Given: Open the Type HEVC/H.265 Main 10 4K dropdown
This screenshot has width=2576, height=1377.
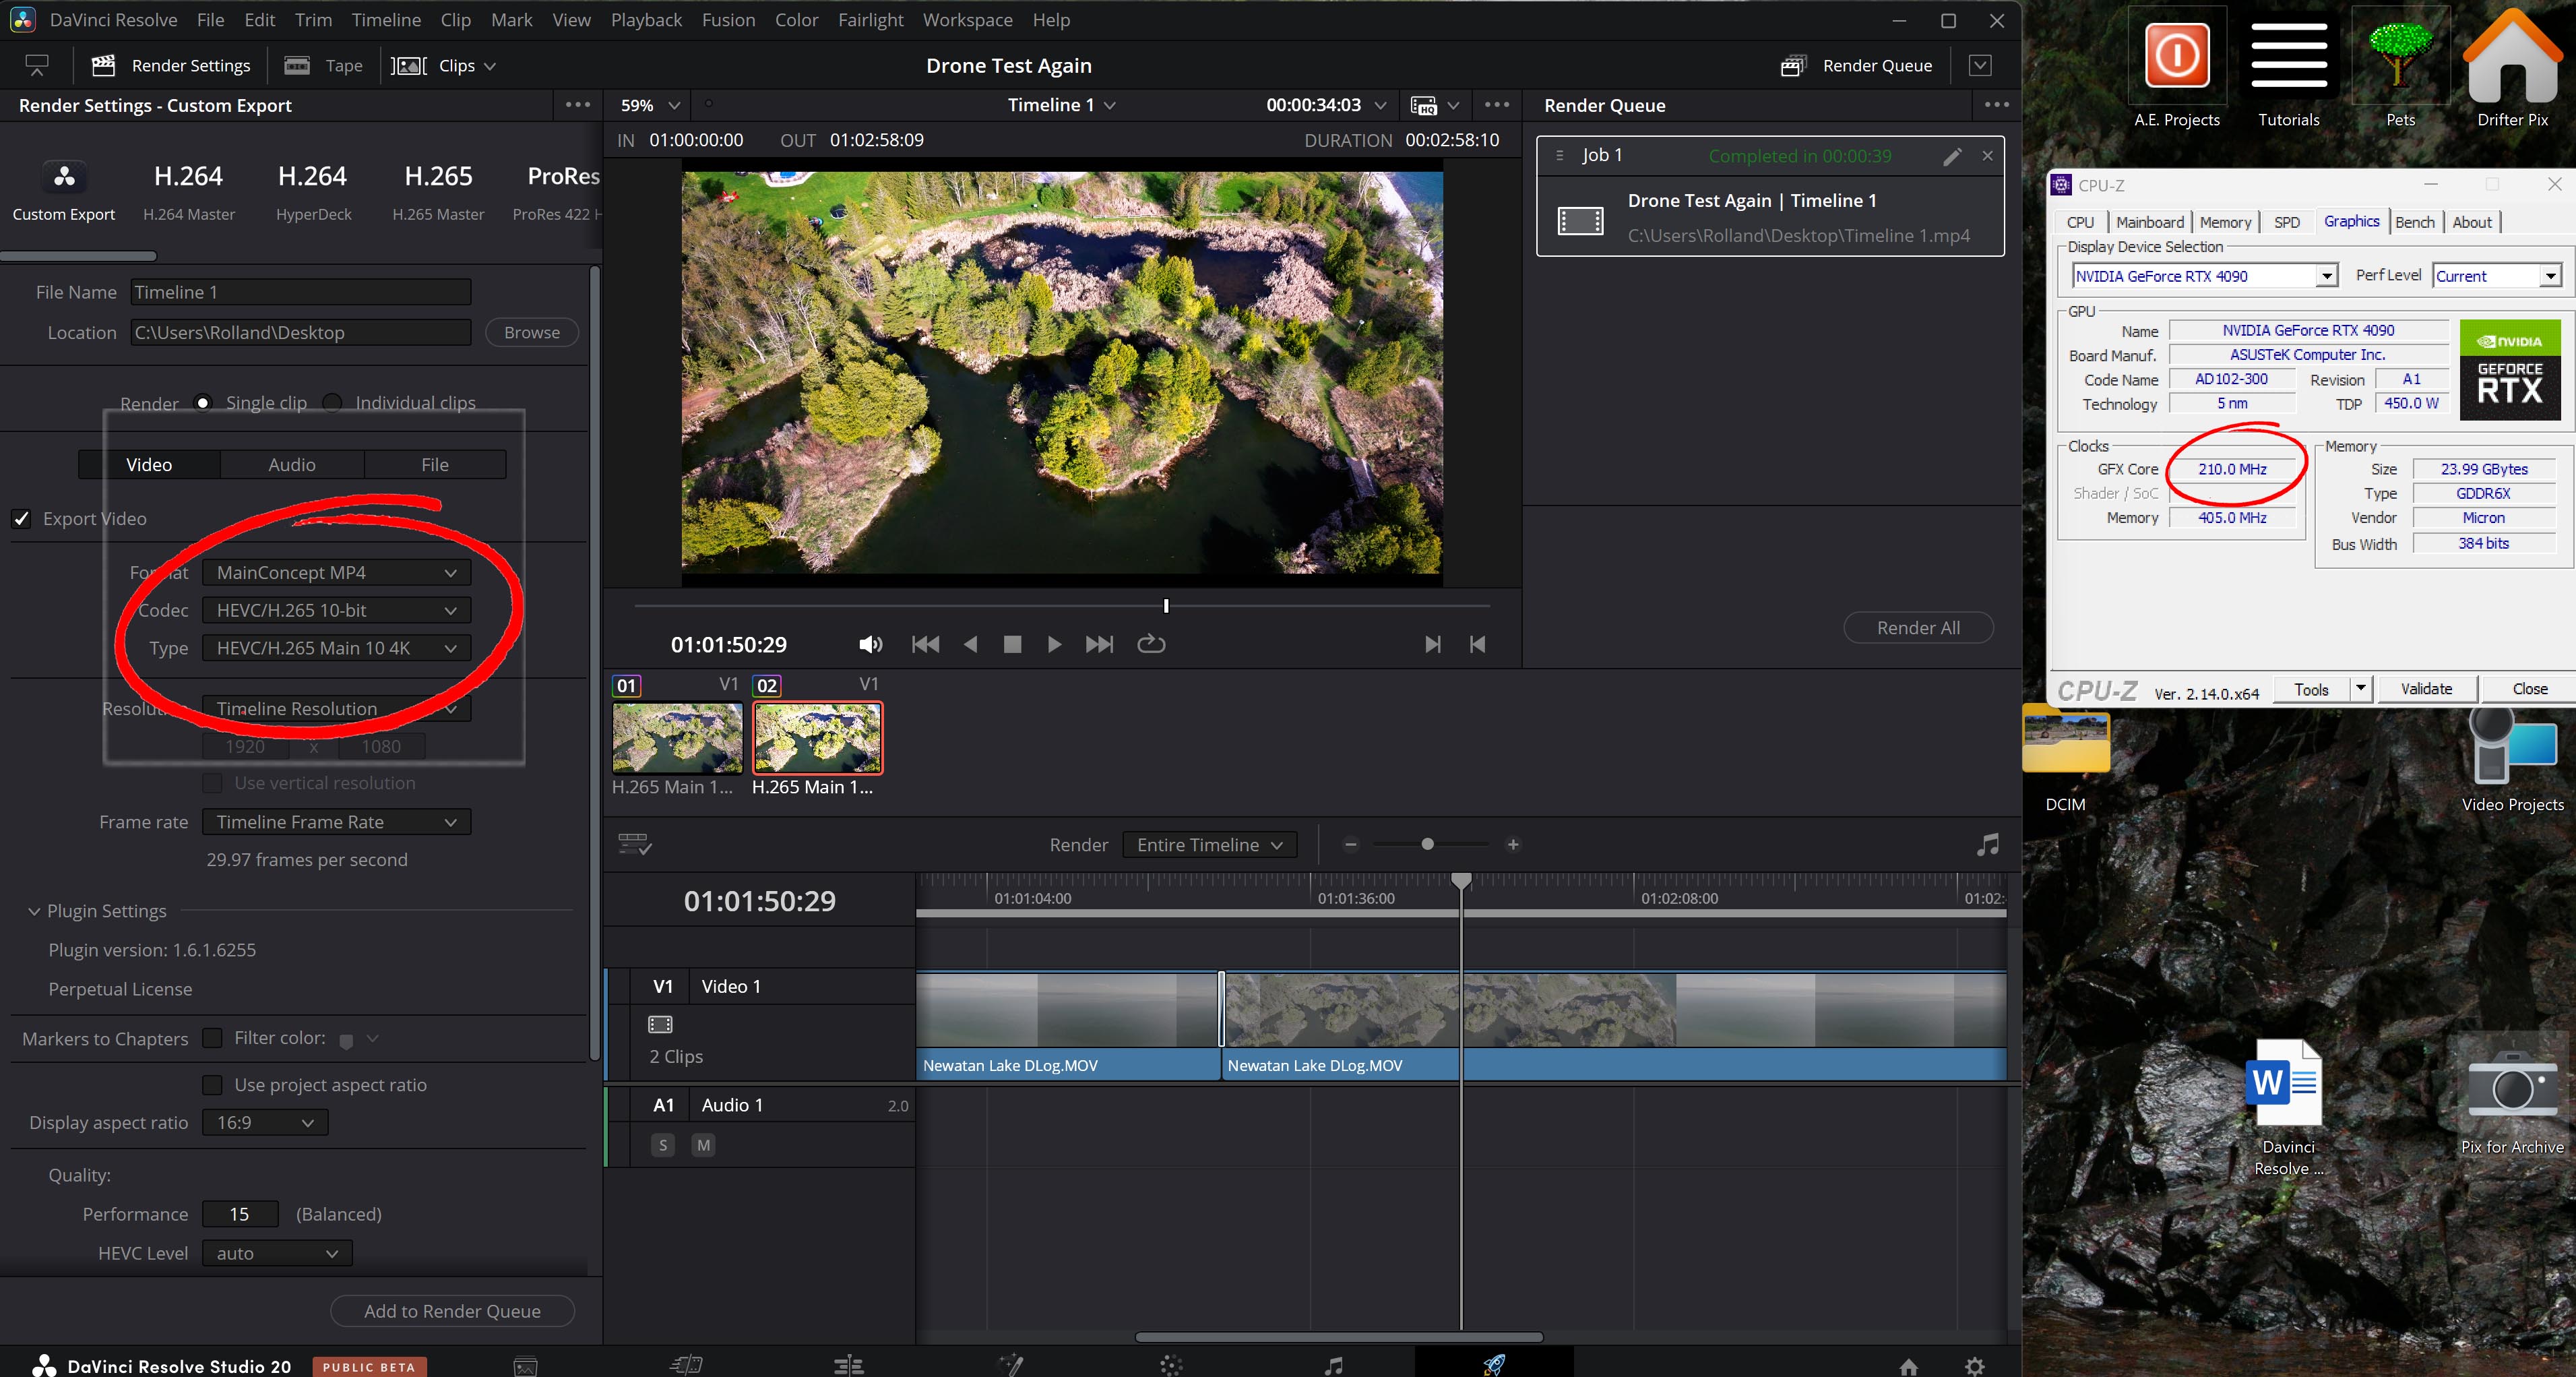Looking at the screenshot, I should click(x=336, y=648).
